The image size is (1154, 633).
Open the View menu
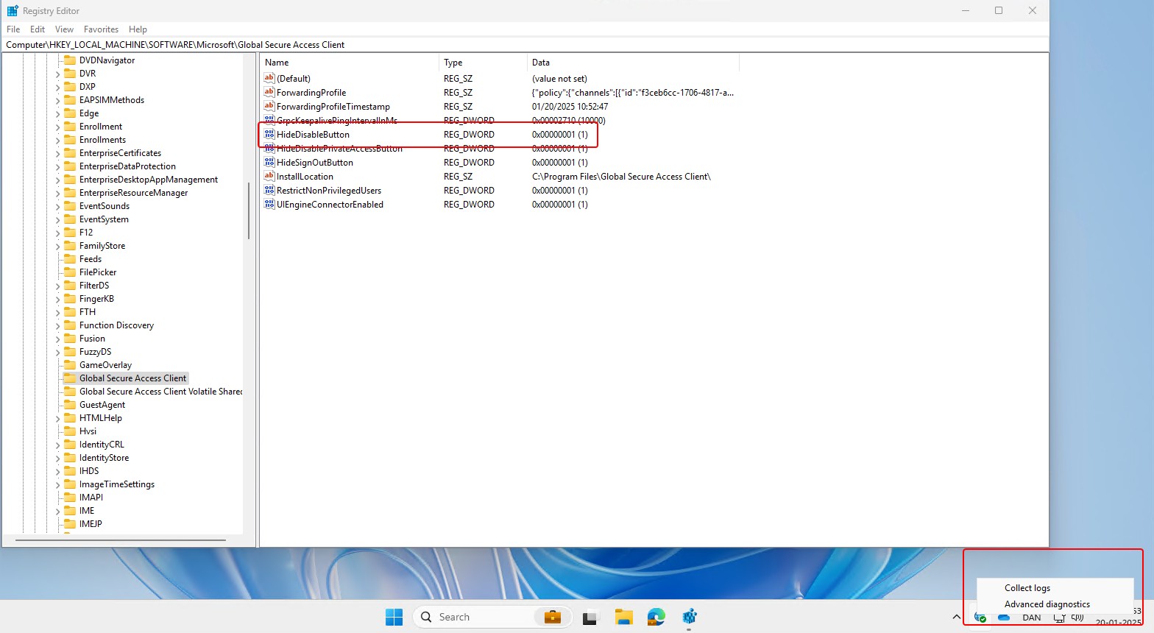coord(64,29)
